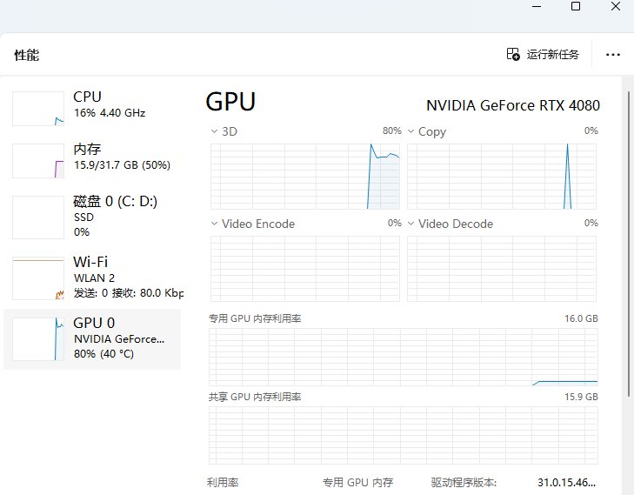Viewport: 634px width, 495px height.
Task: Open the 3D engine dropdown chevron
Action: coord(214,131)
